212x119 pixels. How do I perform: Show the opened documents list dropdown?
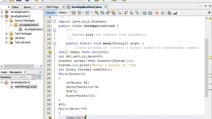tap(206, 6)
